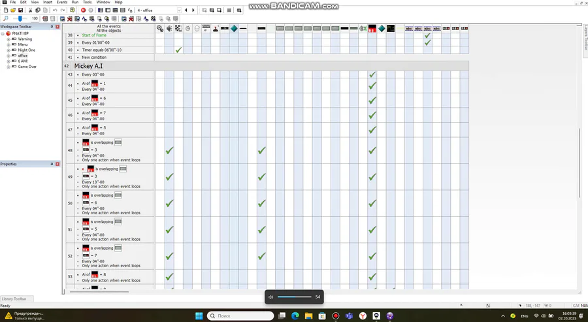Open the Run menu
Viewport: 588px width, 322px height.
click(x=75, y=2)
